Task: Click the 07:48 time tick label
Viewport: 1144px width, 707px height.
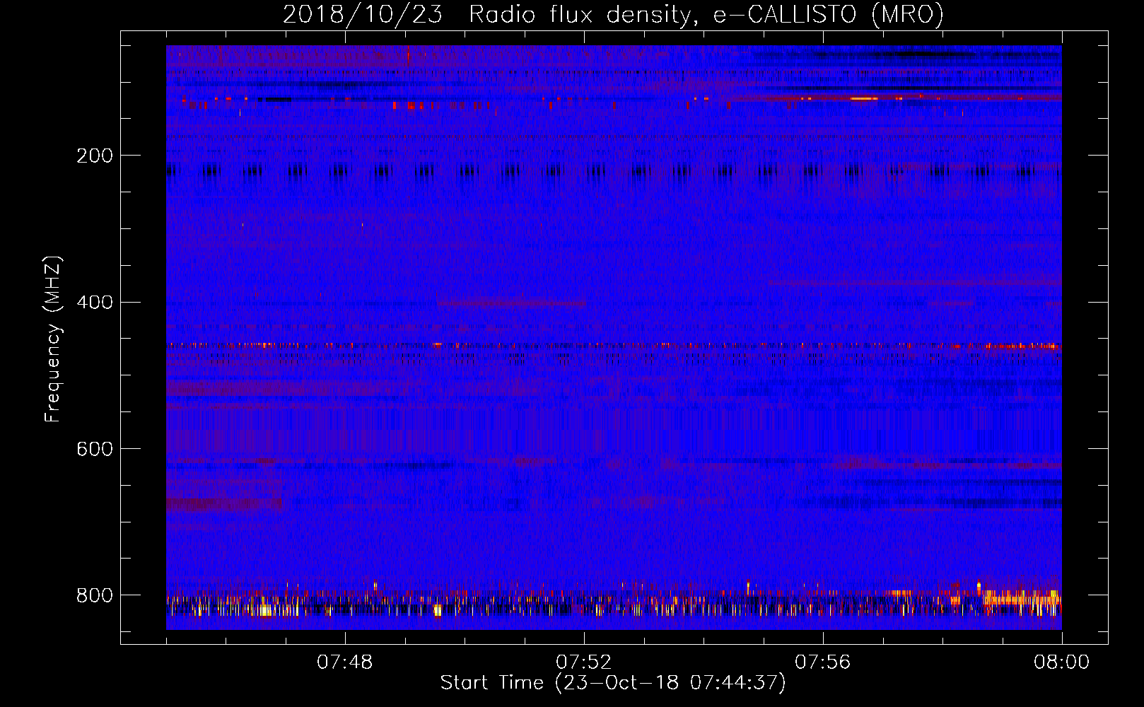Action: [345, 662]
